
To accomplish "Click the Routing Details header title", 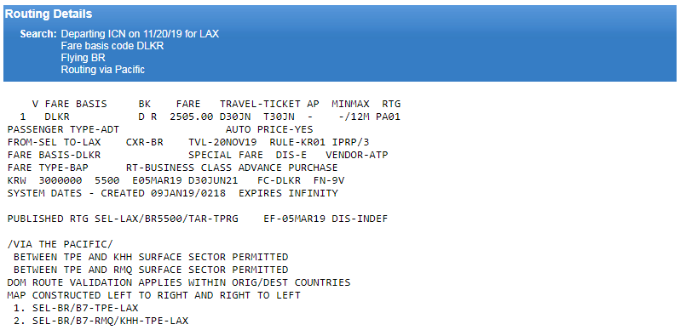I will pyautogui.click(x=48, y=14).
